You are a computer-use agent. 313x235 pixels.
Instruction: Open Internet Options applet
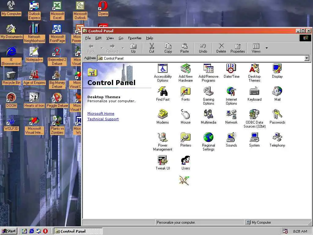tap(231, 96)
